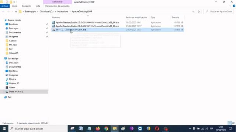The image size is (236, 132).
Task: Show hidden system tray icons
Action: point(190,129)
